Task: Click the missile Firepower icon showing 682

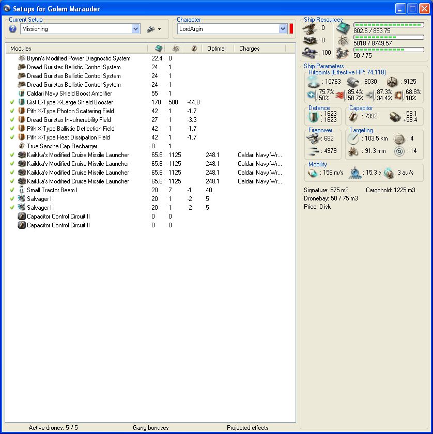Action: (314, 138)
